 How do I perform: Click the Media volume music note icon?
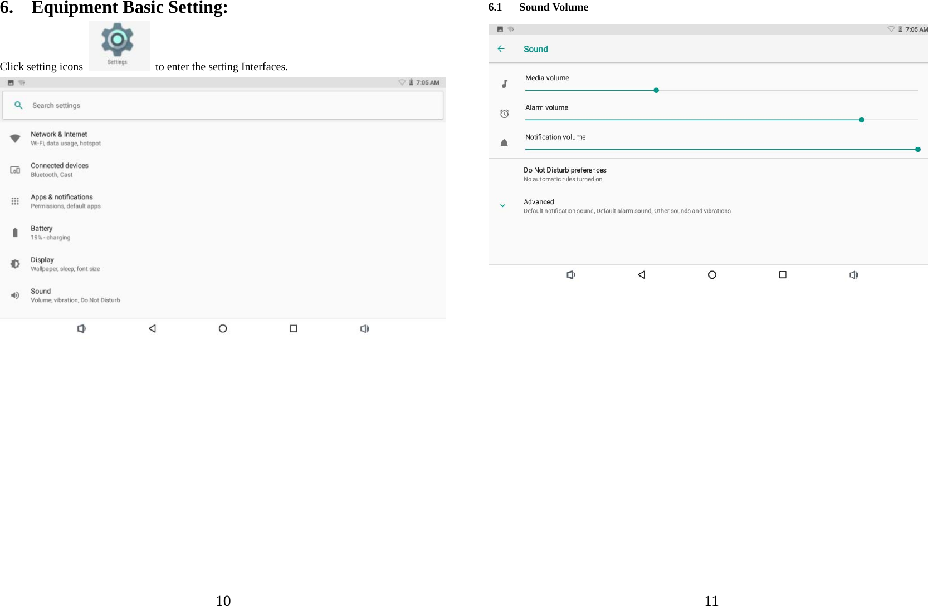tap(504, 84)
